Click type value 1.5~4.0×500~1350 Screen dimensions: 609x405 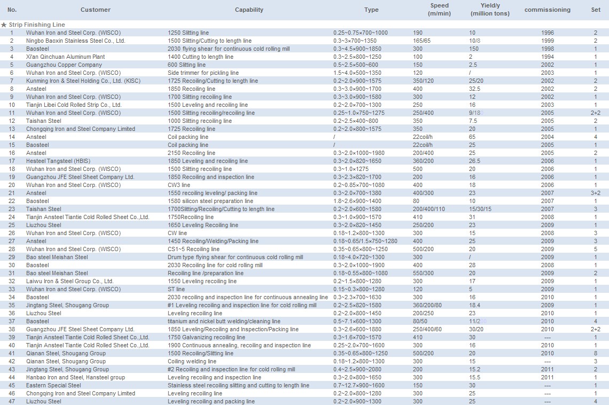(357, 73)
